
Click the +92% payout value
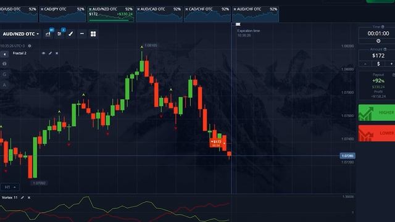[x=378, y=81]
